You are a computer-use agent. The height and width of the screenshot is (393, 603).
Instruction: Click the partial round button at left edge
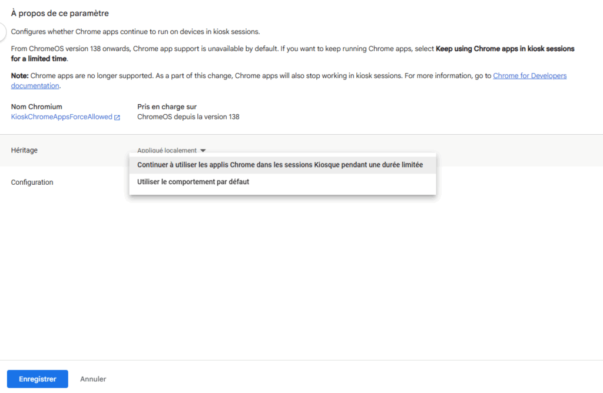pyautogui.click(x=3, y=31)
